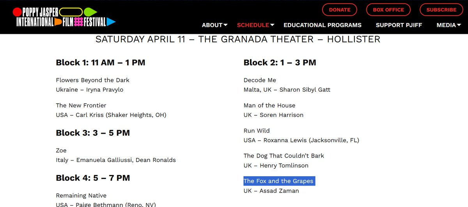Click the Saturday April 11 Granada Theater heading
The image size is (468, 207).
(238, 39)
